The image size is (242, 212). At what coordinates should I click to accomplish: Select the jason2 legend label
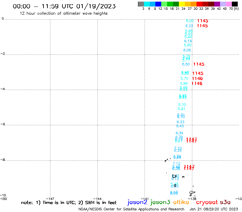pos(137,202)
